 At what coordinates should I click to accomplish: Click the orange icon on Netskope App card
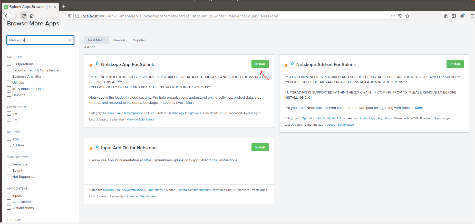[x=91, y=65]
